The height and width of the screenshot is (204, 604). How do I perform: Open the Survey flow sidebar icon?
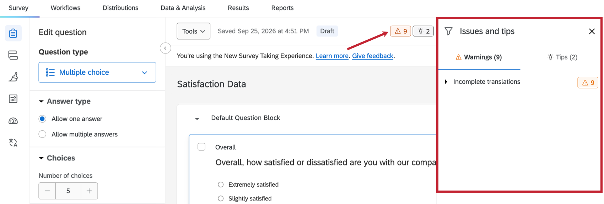[x=13, y=55]
